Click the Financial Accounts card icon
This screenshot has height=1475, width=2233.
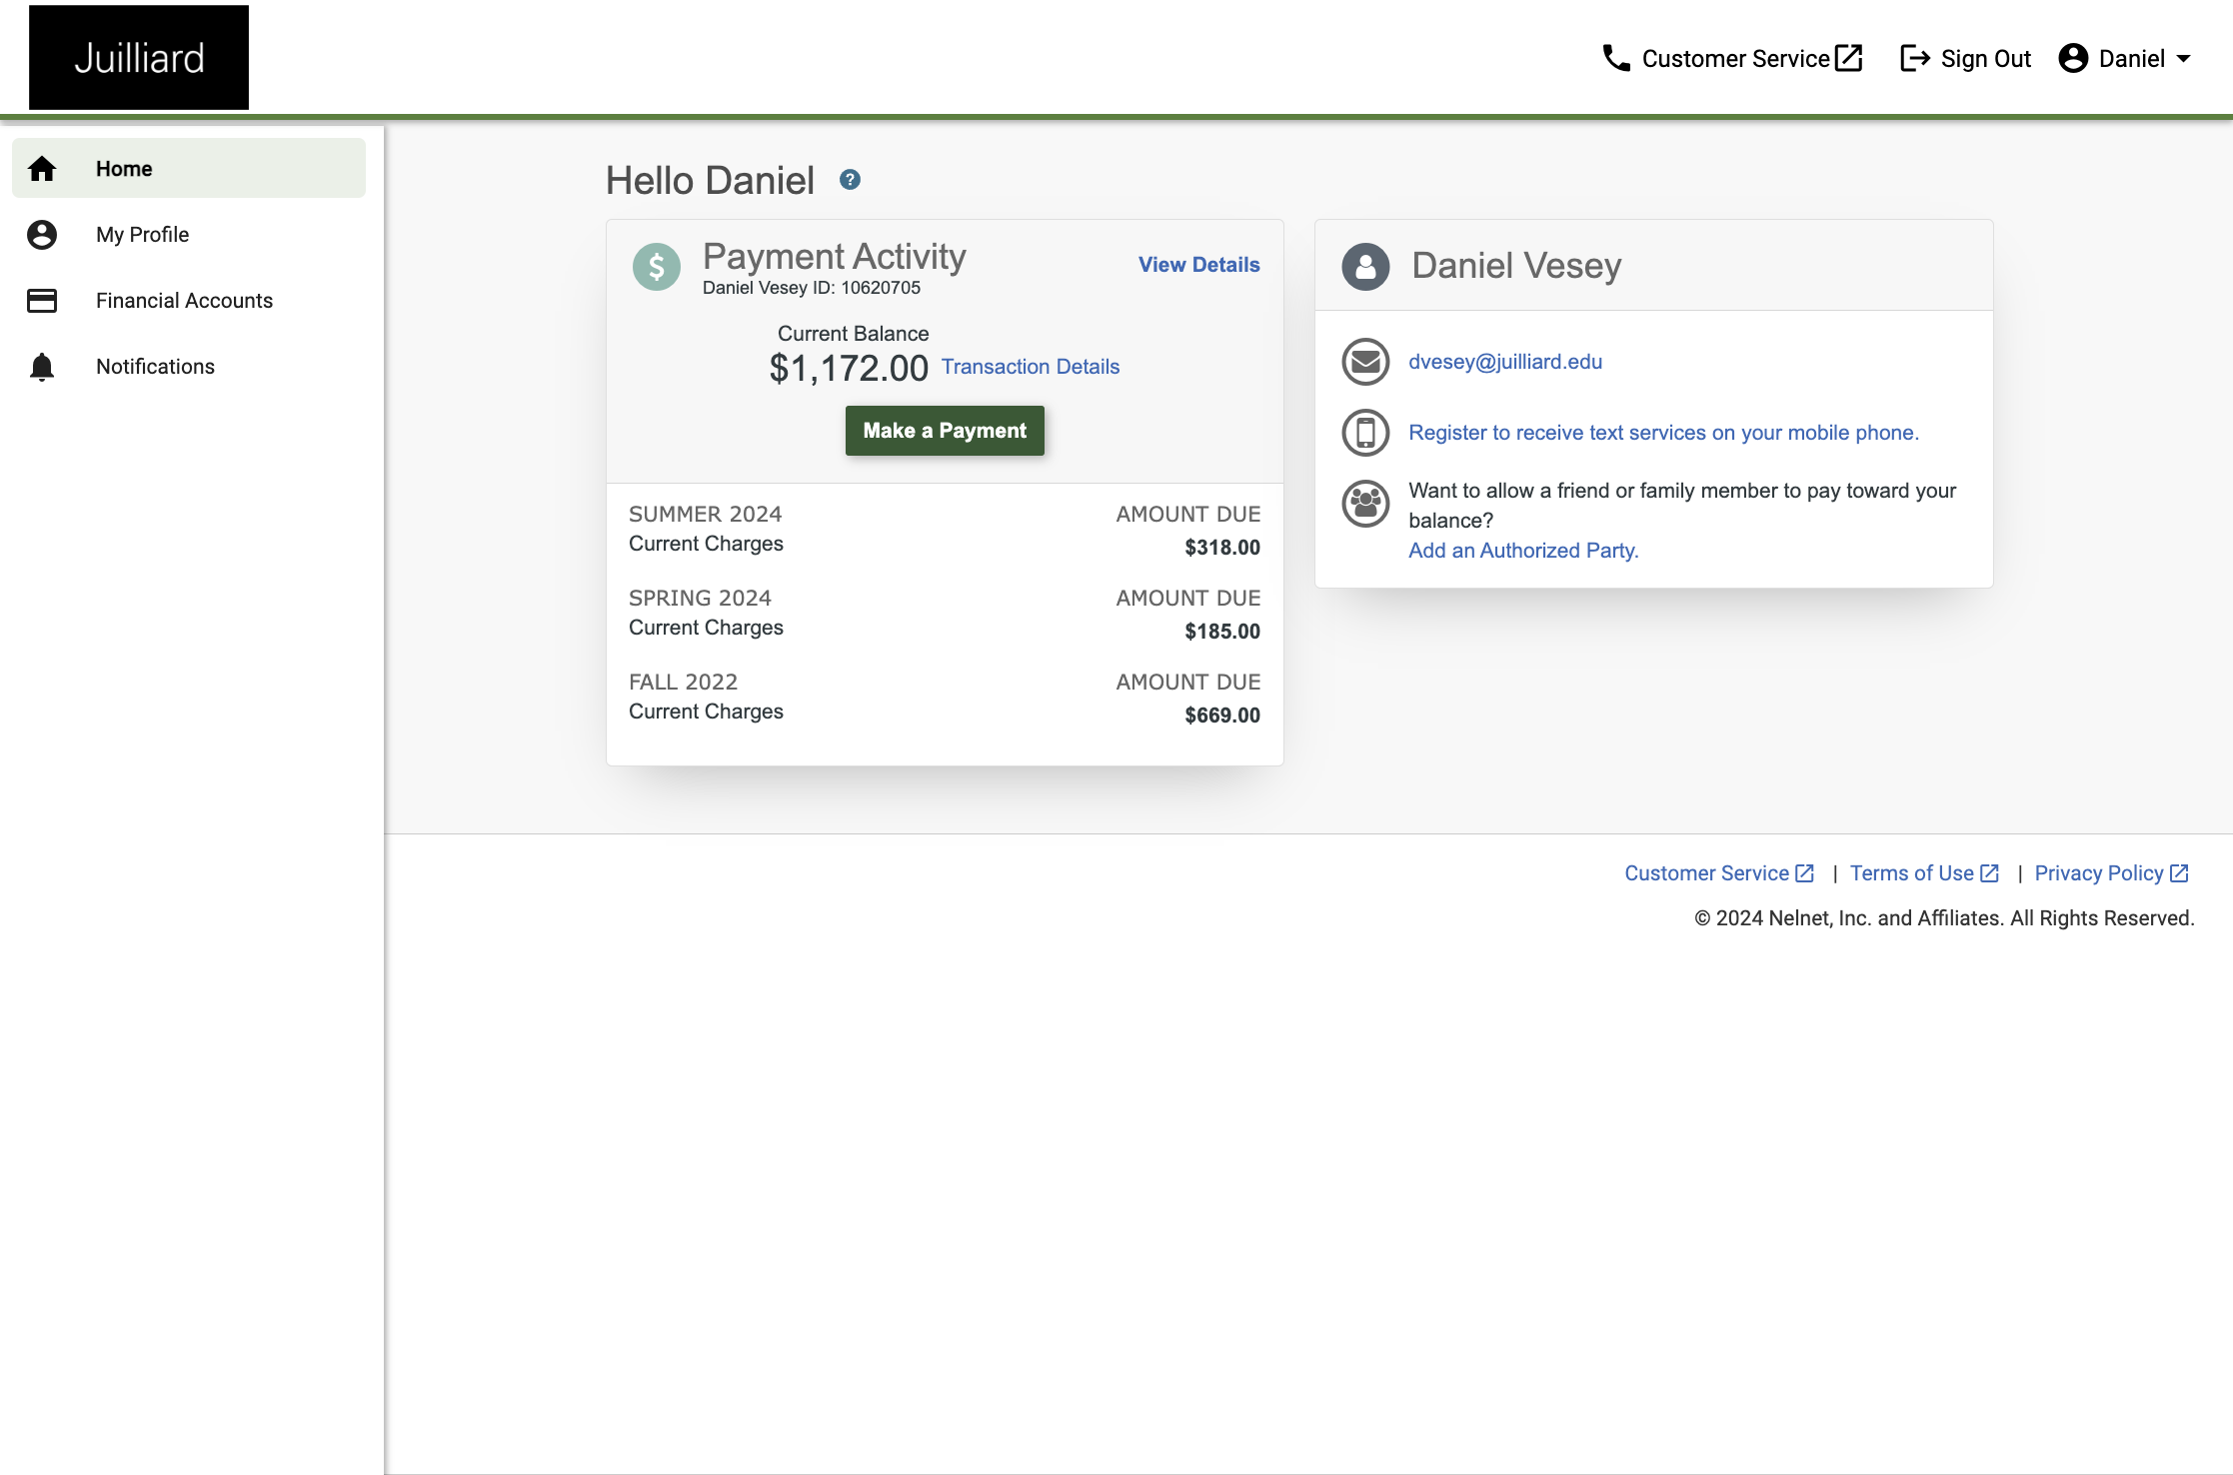click(x=42, y=301)
